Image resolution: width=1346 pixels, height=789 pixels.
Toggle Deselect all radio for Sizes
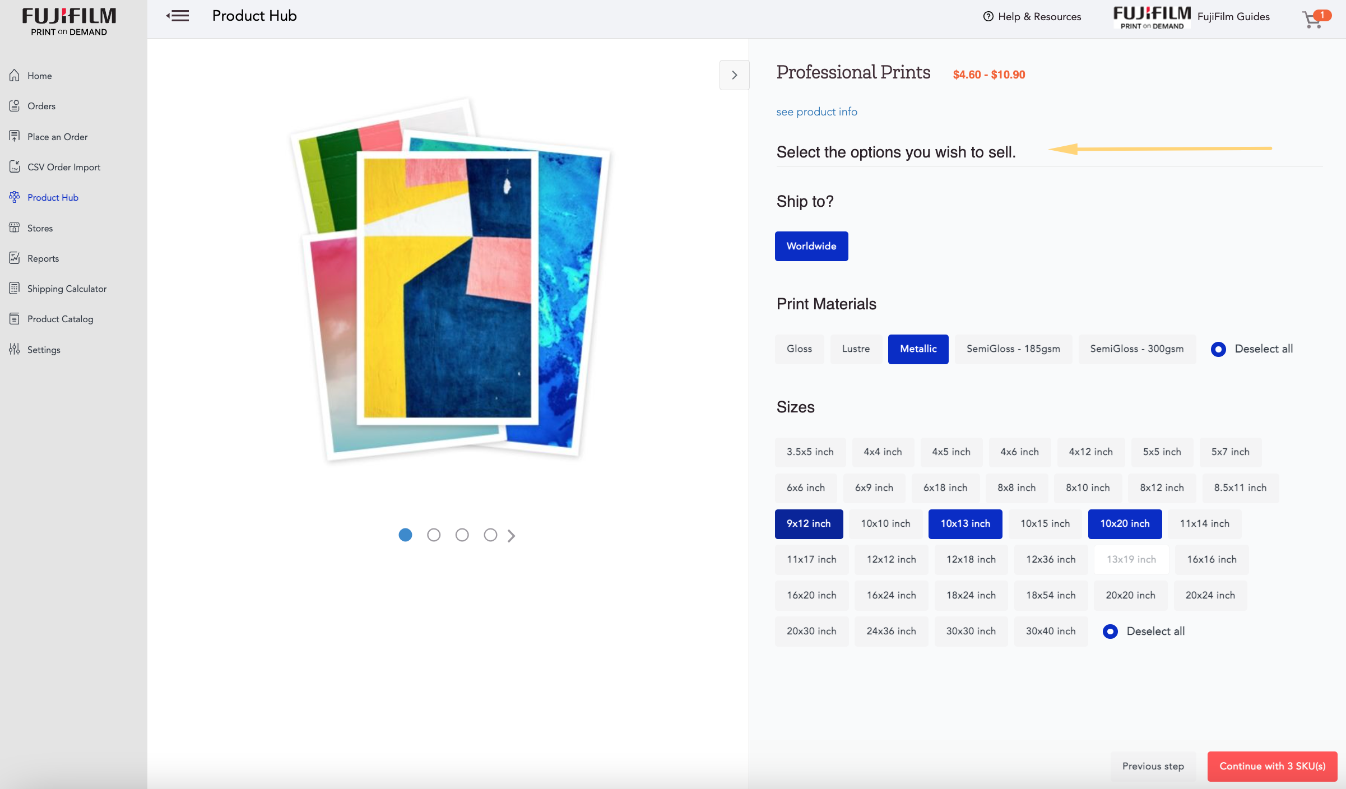pos(1110,632)
